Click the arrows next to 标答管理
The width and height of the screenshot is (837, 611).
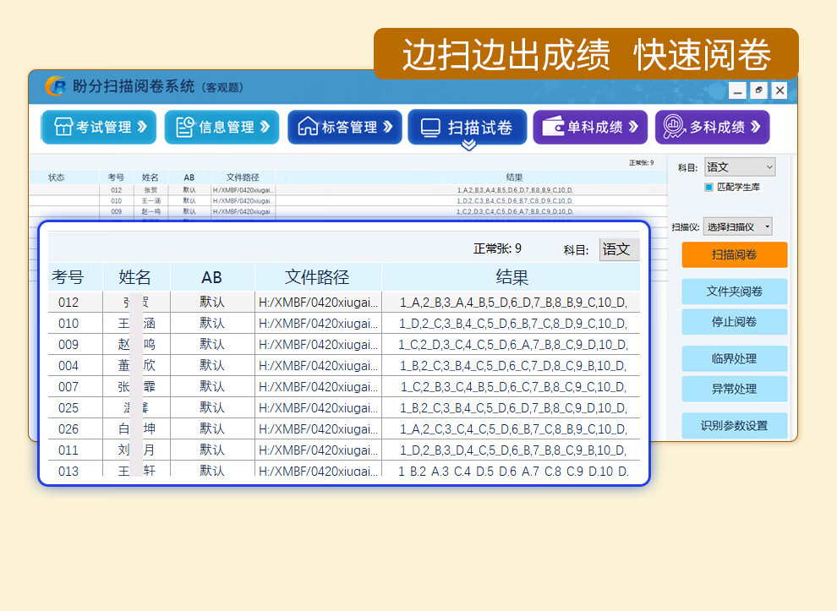click(388, 127)
